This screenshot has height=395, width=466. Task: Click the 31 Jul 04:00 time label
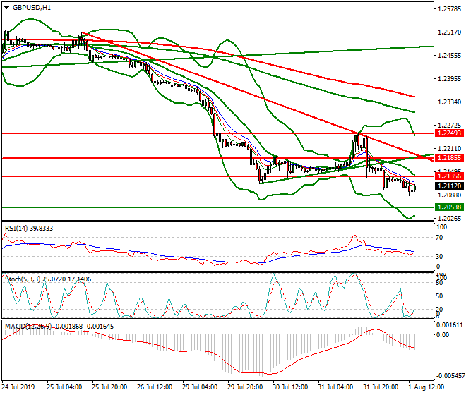(335, 387)
